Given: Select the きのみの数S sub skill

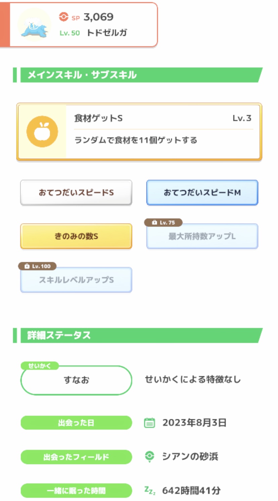Looking at the screenshot, I should pyautogui.click(x=76, y=236).
